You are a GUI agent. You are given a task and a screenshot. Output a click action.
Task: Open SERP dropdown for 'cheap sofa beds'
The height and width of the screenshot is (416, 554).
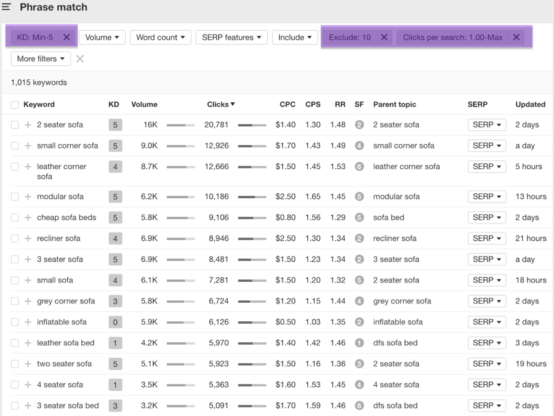tap(486, 218)
